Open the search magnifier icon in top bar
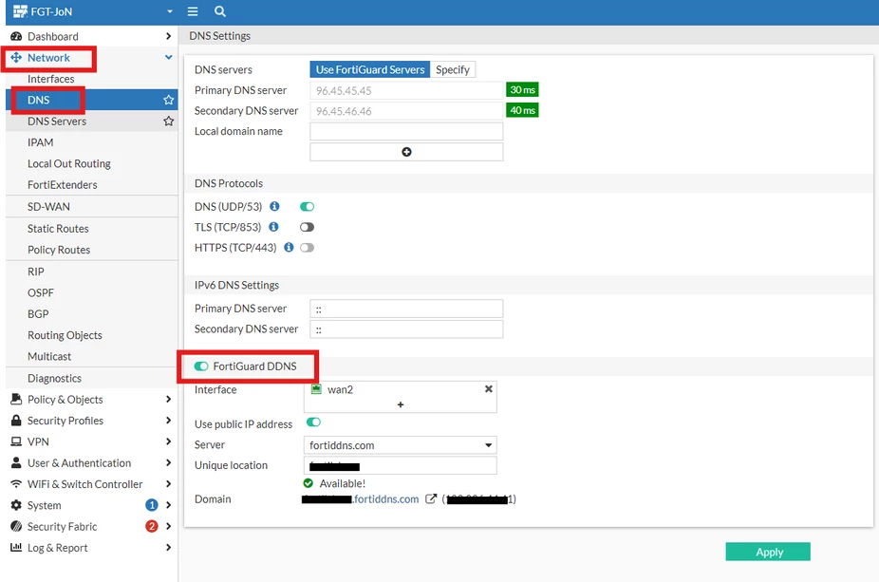This screenshot has height=582, width=879. [x=220, y=11]
